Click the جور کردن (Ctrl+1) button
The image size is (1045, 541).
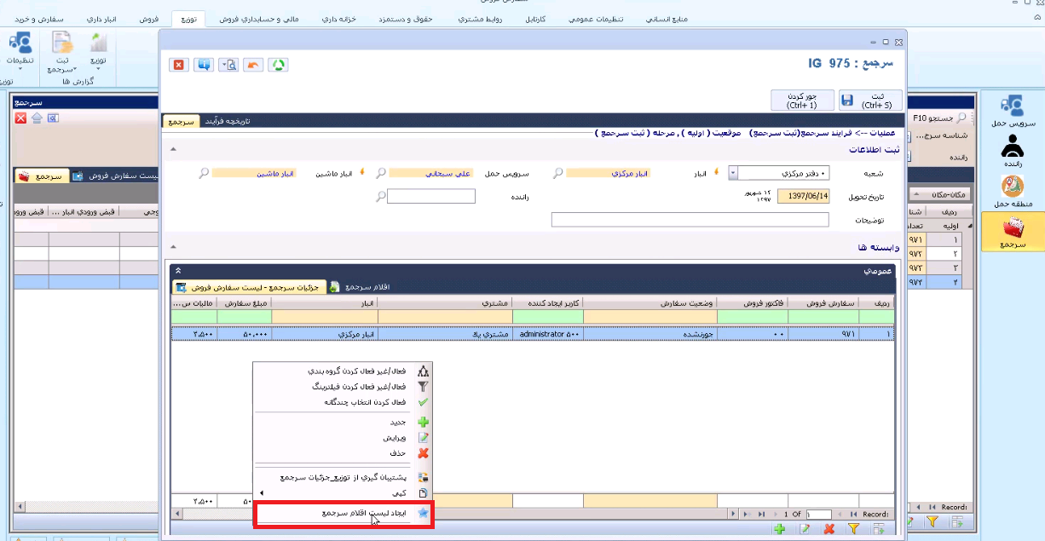point(801,101)
